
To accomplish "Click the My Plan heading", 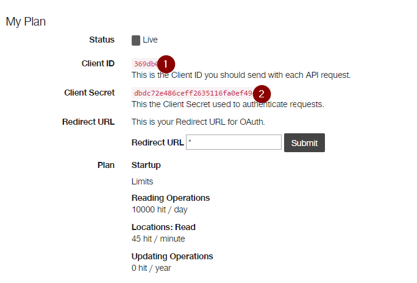I will (x=26, y=21).
